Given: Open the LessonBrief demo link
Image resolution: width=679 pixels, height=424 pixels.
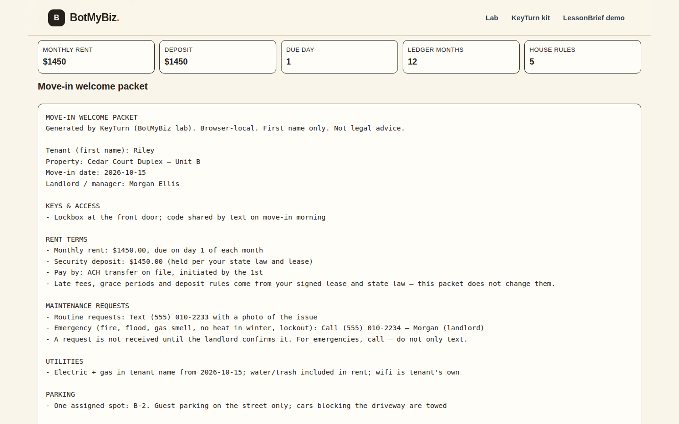Looking at the screenshot, I should pyautogui.click(x=594, y=18).
